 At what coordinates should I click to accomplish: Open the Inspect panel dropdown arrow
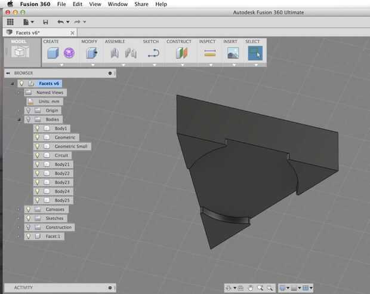pyautogui.click(x=211, y=65)
